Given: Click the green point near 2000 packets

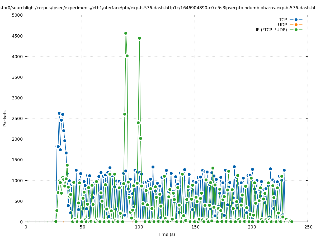Looking at the screenshot, I should [140, 138].
